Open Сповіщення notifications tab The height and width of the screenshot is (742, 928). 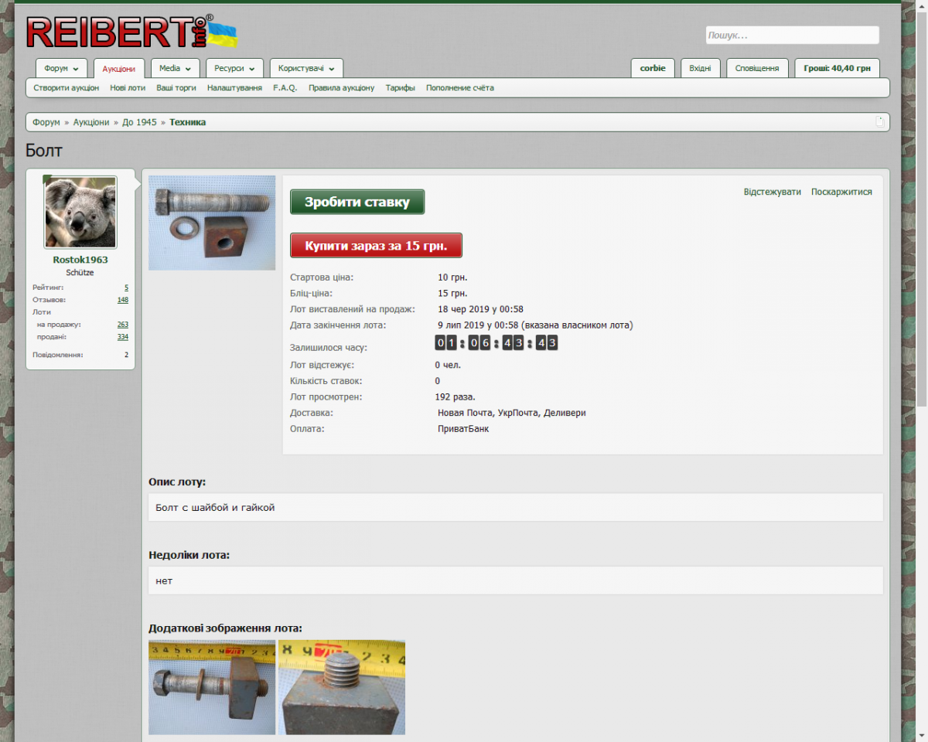(x=756, y=69)
